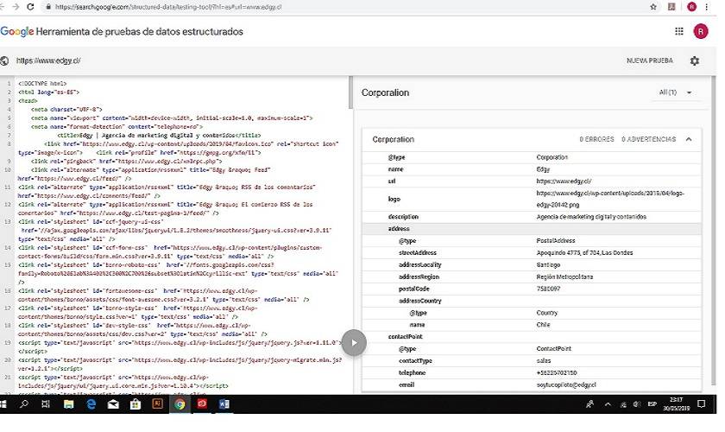
Task: Open the Mail app on the taskbar
Action: click(x=113, y=404)
